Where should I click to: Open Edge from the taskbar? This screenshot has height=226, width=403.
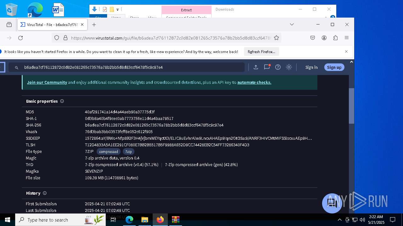point(129,220)
